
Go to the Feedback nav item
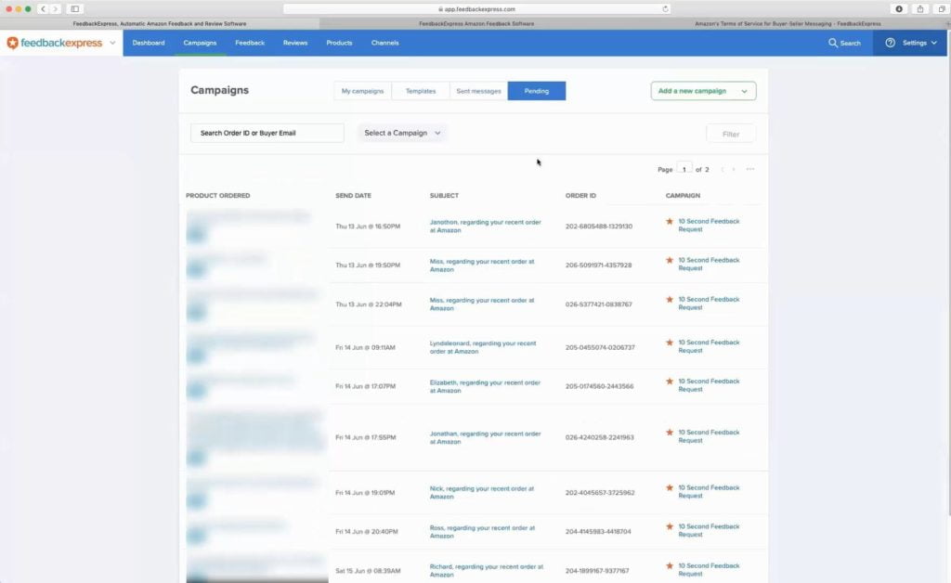pyautogui.click(x=250, y=43)
